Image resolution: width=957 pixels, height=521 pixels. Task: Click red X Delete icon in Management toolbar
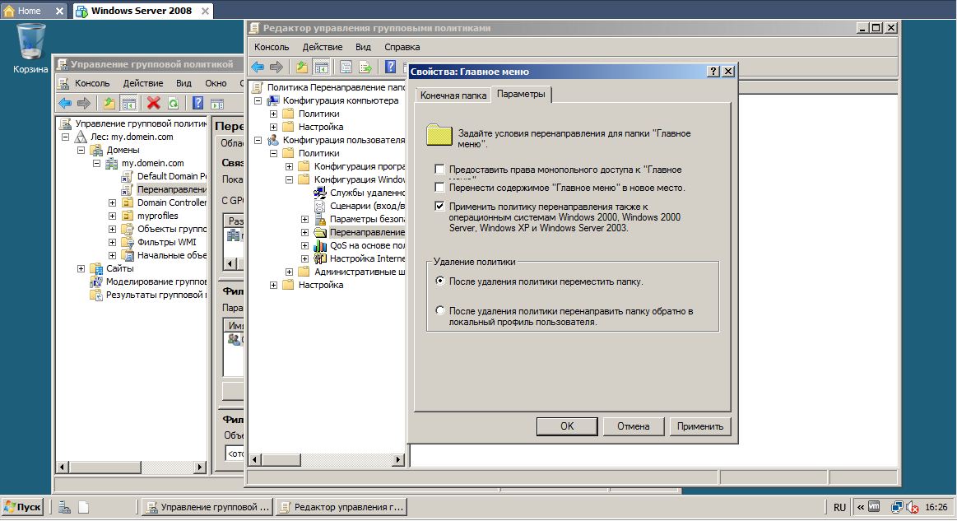coord(154,103)
